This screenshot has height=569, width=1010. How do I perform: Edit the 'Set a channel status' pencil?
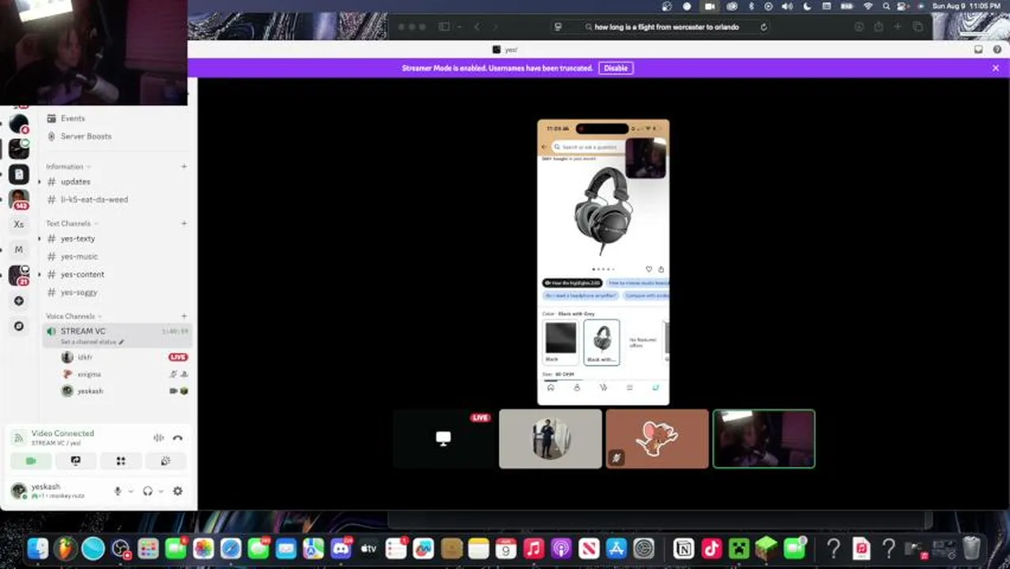(x=122, y=342)
